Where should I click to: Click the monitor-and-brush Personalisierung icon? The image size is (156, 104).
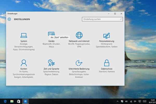(107, 36)
